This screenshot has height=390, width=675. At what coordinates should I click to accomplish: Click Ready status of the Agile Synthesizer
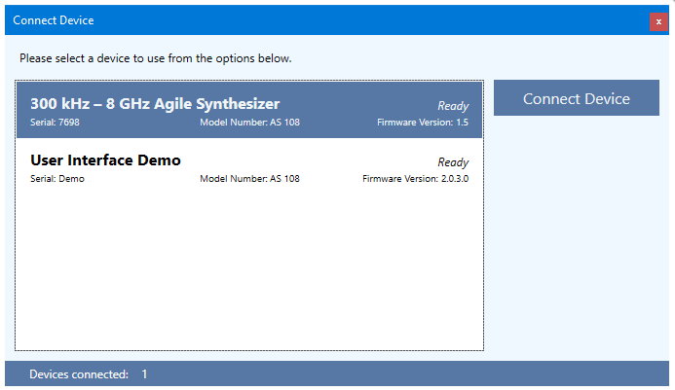(x=453, y=106)
